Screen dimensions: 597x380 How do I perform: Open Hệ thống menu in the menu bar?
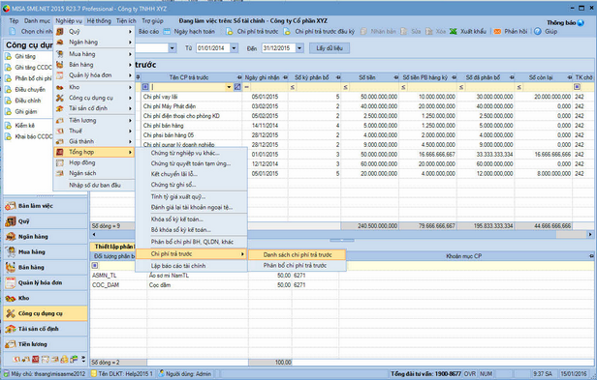click(99, 21)
